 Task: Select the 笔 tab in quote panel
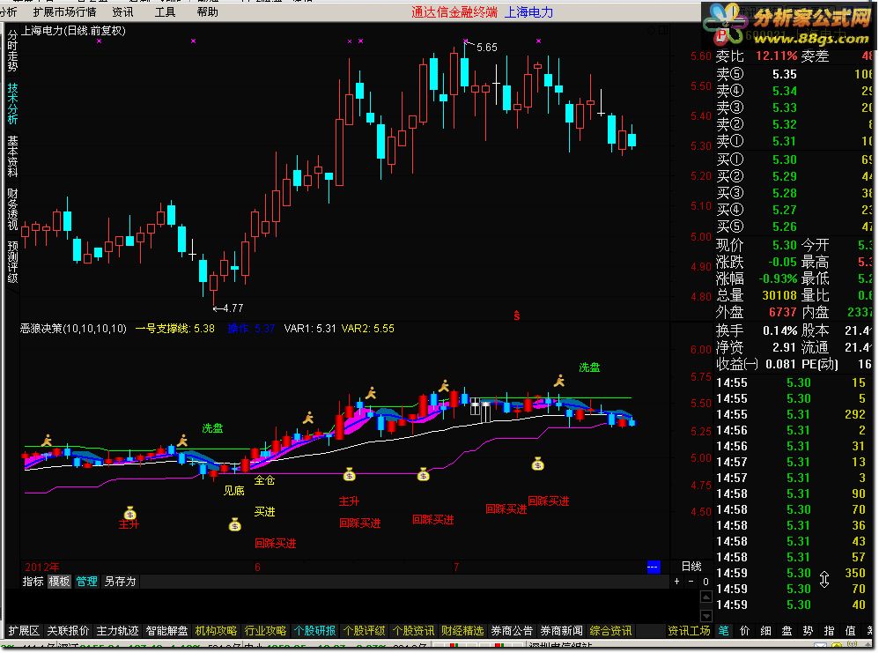coord(724,631)
